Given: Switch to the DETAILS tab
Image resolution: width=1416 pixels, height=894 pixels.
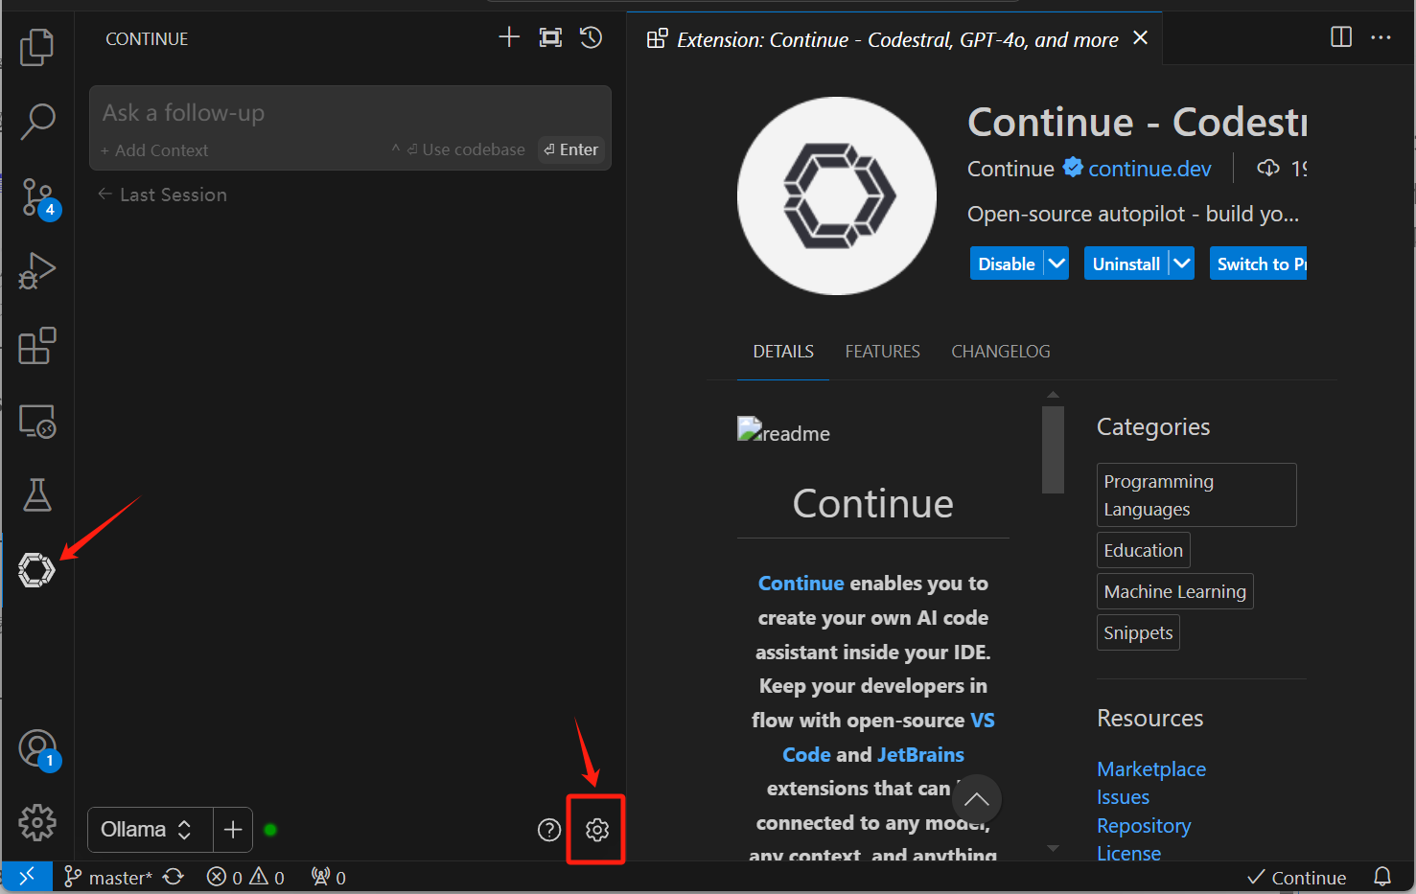Looking at the screenshot, I should [783, 352].
